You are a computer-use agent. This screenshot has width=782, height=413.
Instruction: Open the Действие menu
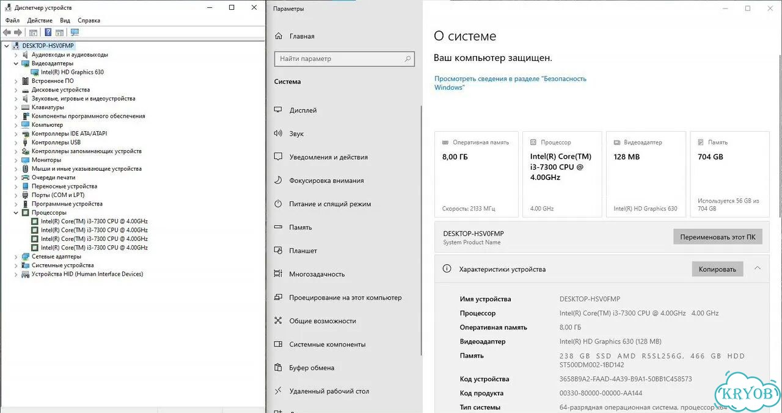(40, 20)
